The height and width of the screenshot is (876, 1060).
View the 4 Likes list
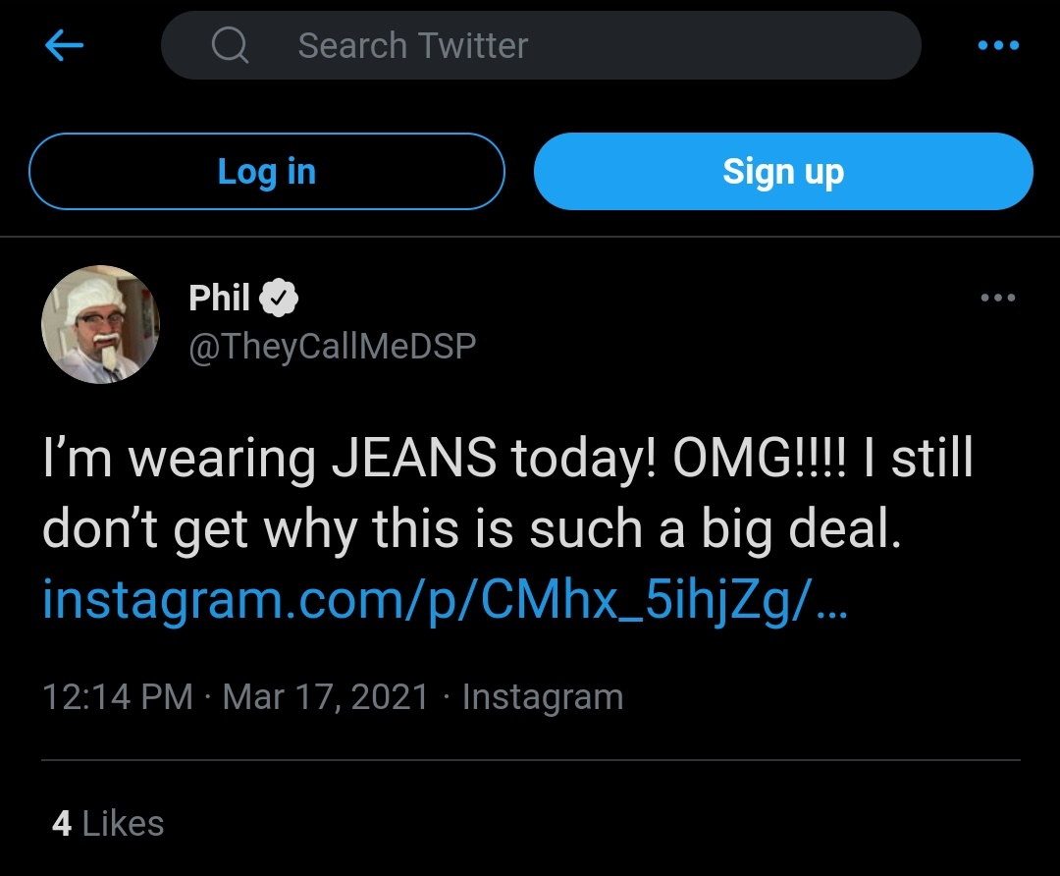pyautogui.click(x=108, y=823)
